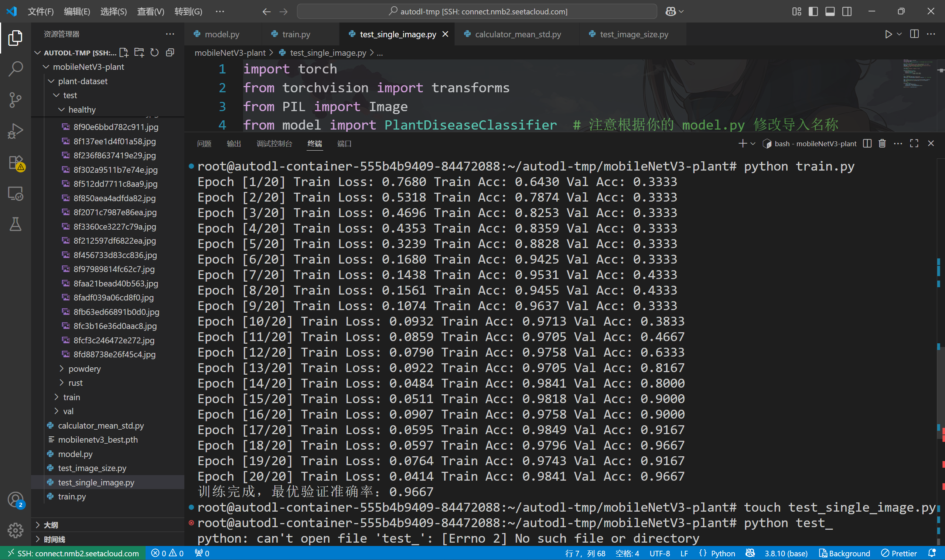Maximize the terminal panel size
The height and width of the screenshot is (560, 945).
click(914, 143)
